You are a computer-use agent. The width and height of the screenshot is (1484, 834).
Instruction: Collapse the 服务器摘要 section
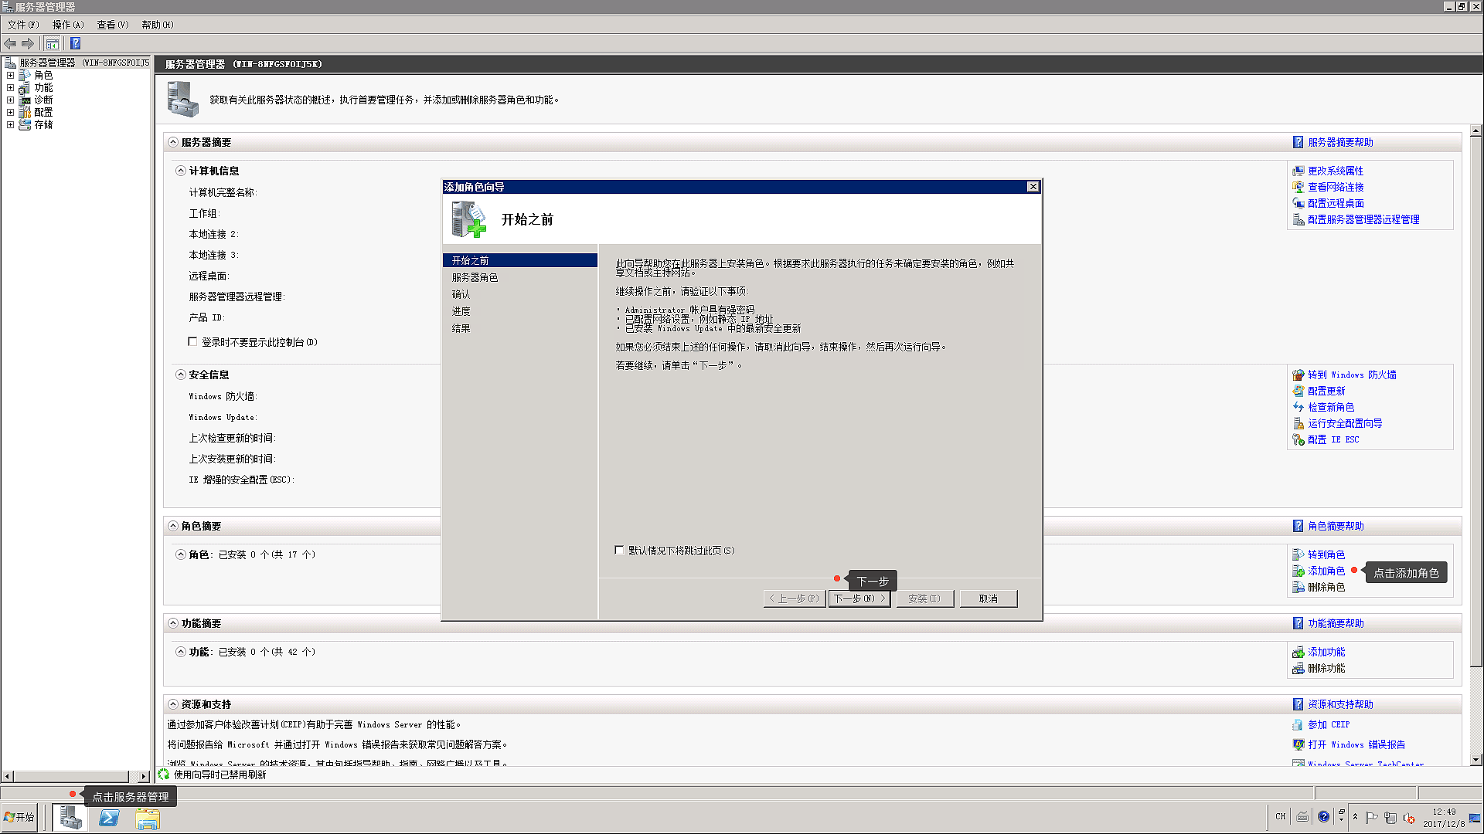click(x=173, y=142)
